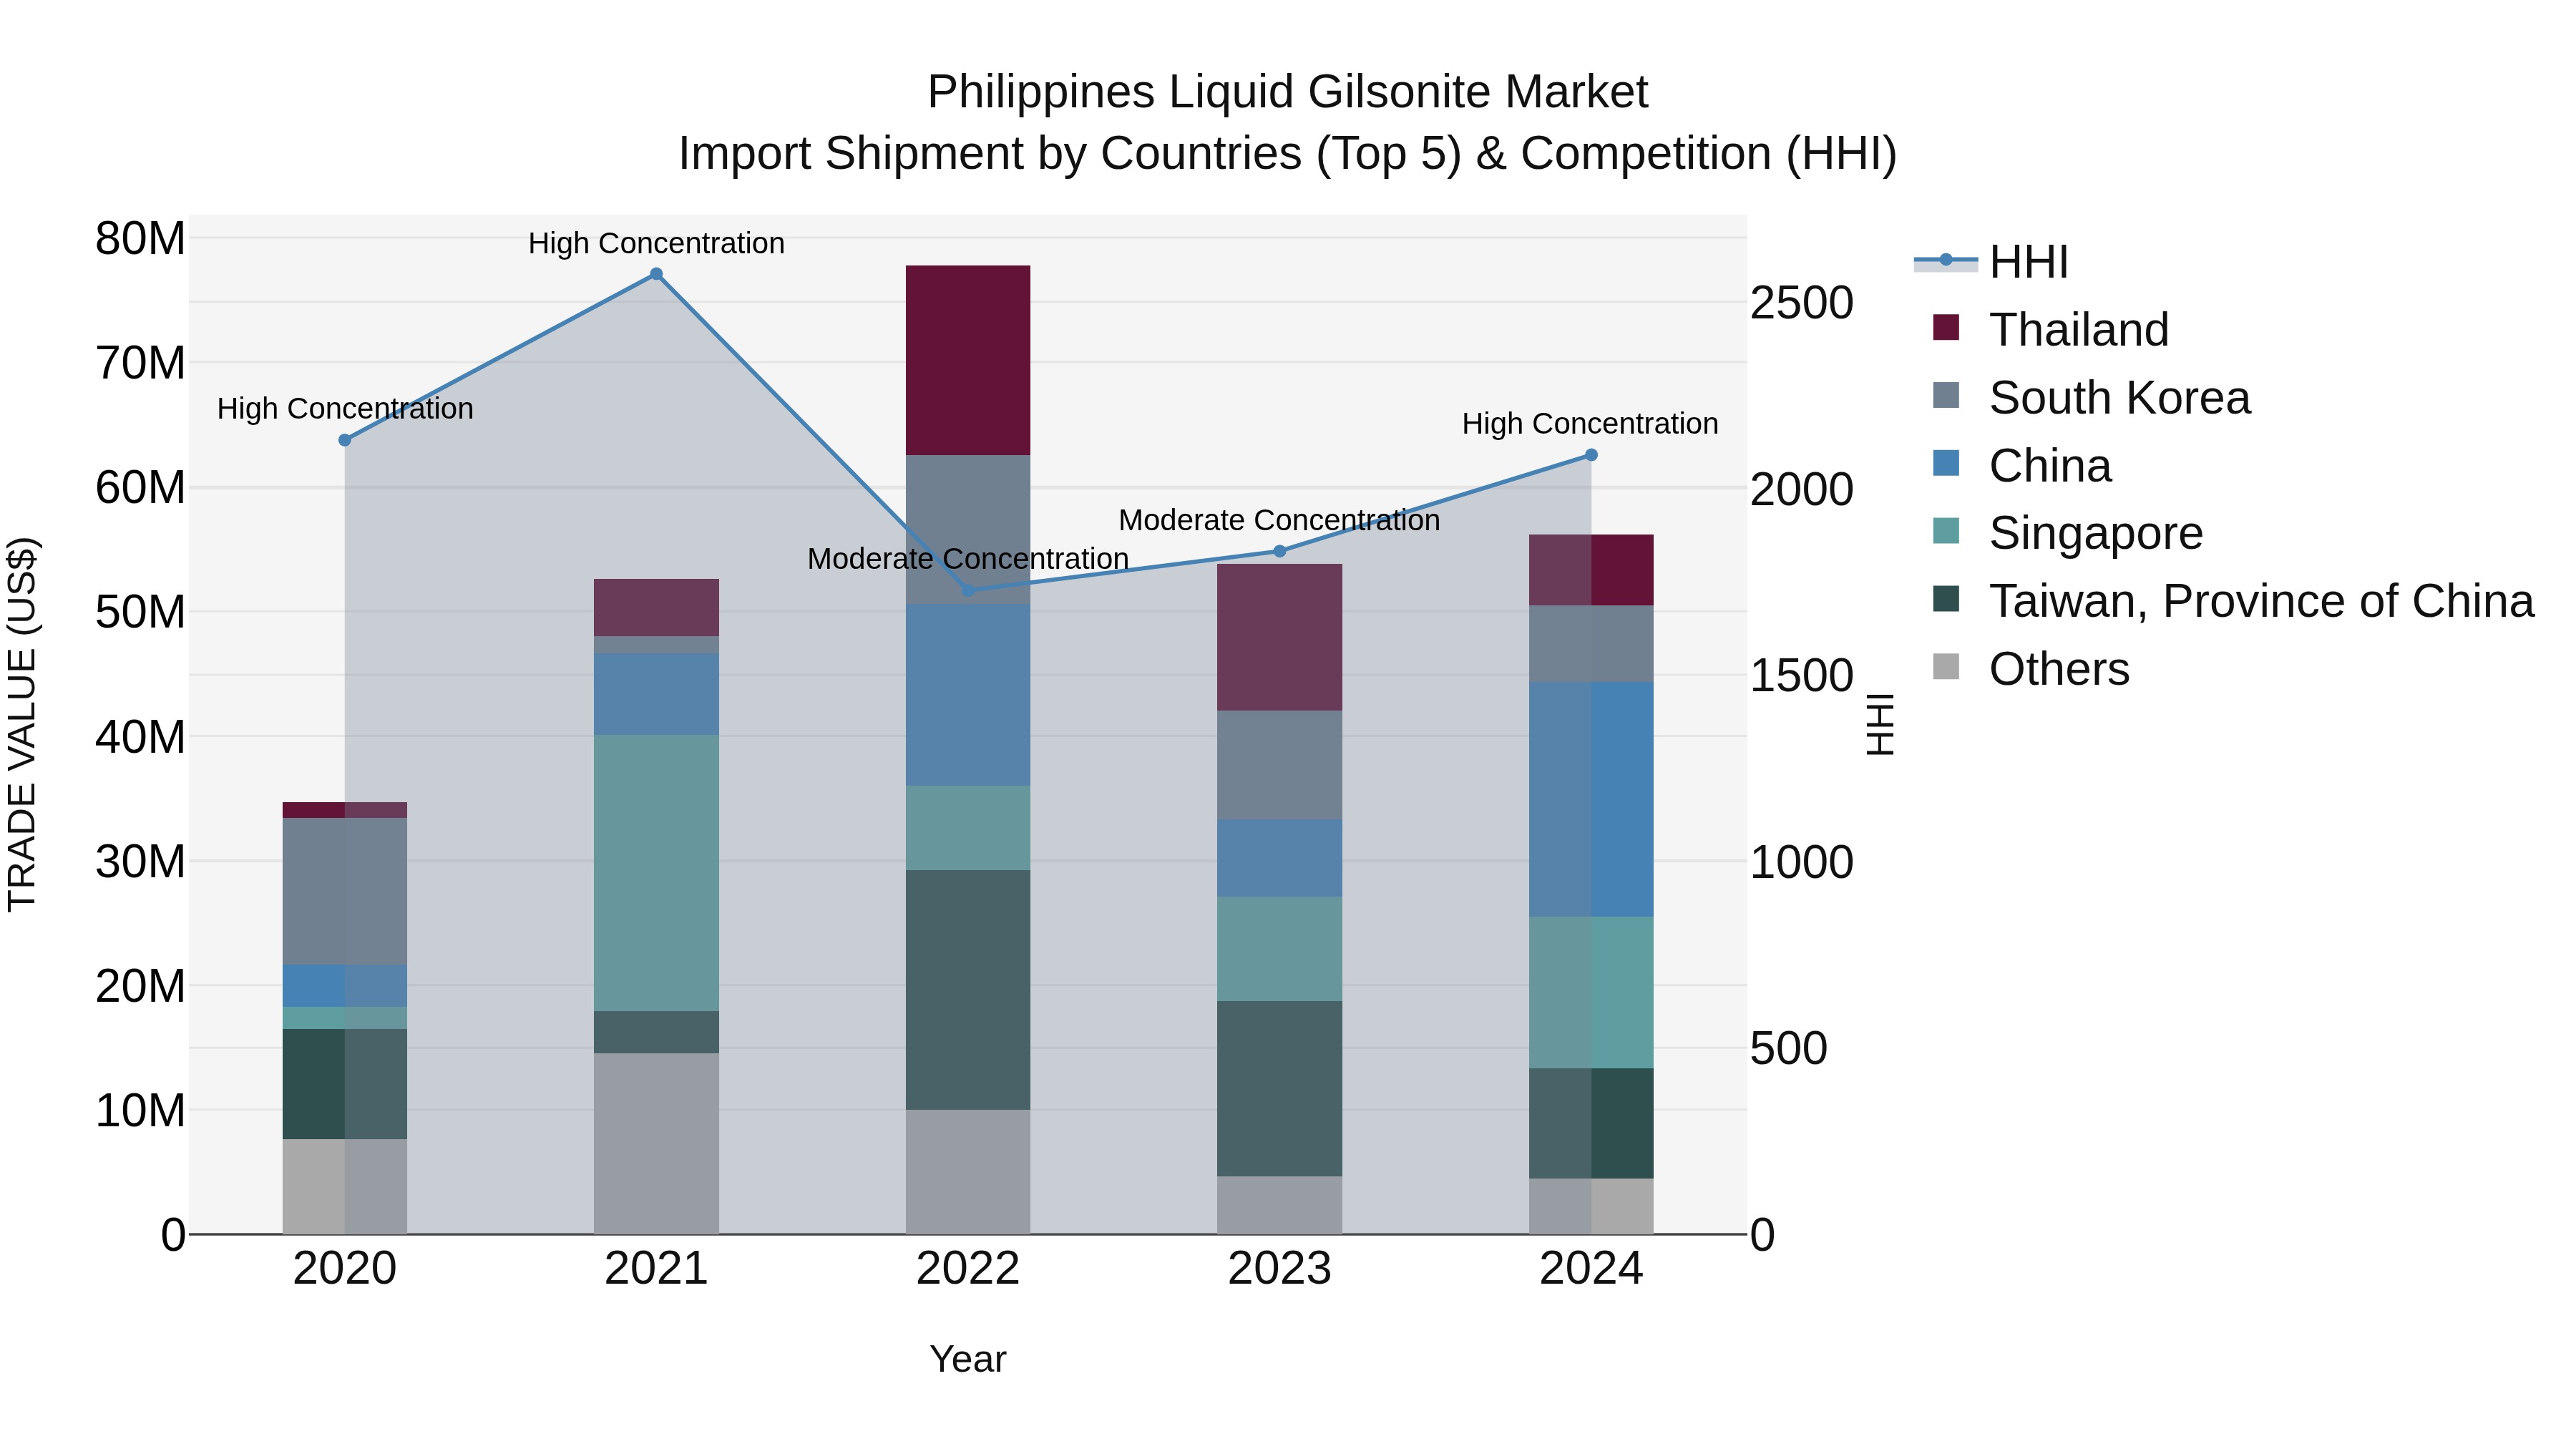Click the 2024 China bar segment
The height and width of the screenshot is (1449, 2576).
click(1591, 800)
